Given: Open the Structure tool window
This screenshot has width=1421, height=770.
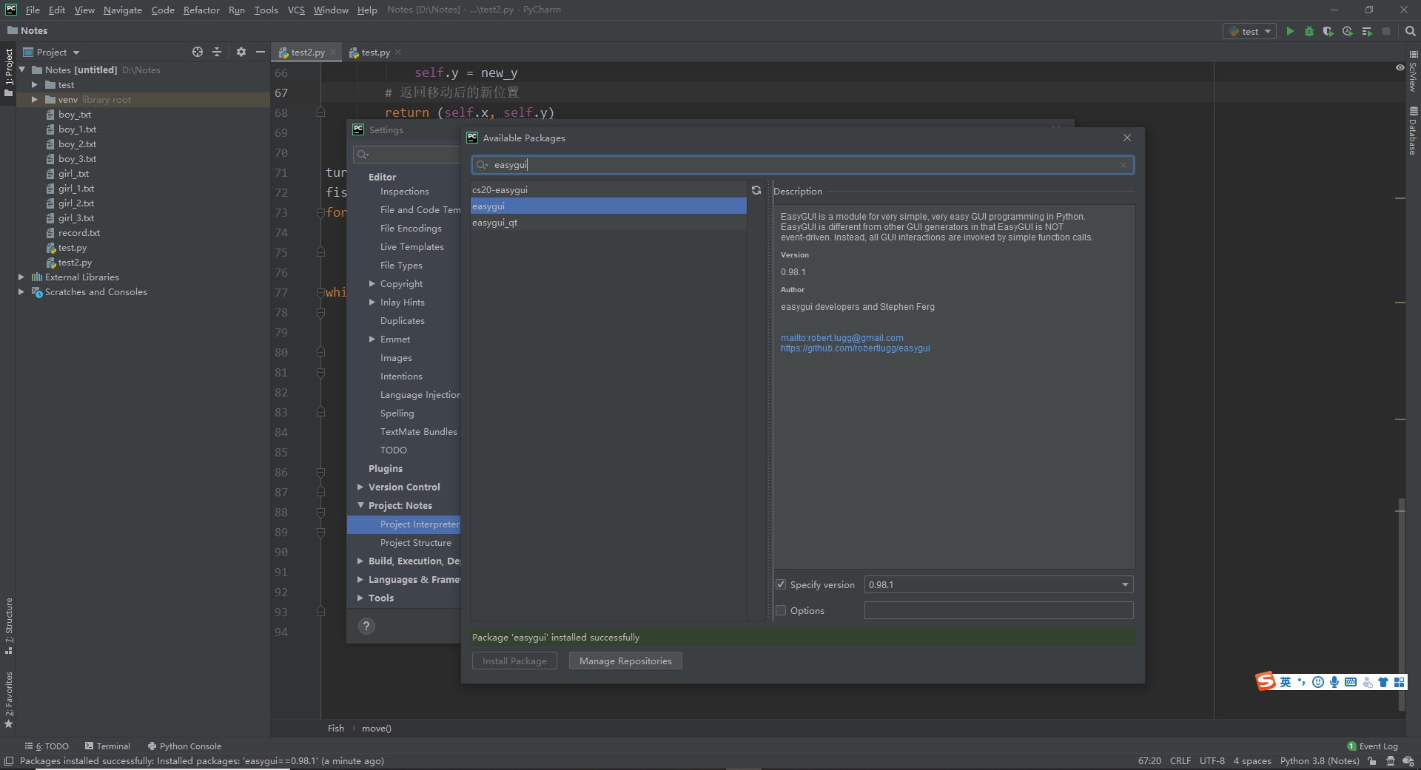Looking at the screenshot, I should point(9,626).
